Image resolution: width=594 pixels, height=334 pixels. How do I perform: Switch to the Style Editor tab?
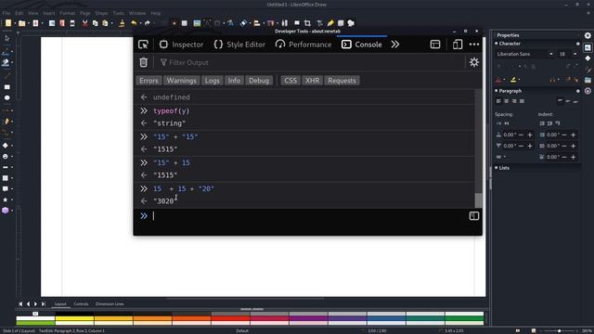click(x=239, y=45)
